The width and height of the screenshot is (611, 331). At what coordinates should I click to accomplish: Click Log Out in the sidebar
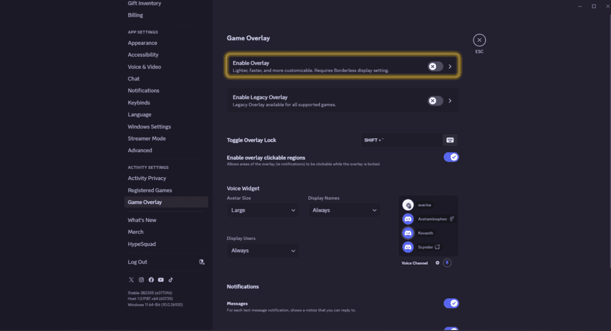137,262
